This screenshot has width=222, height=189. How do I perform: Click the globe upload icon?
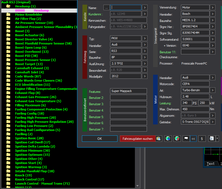coord(177,139)
